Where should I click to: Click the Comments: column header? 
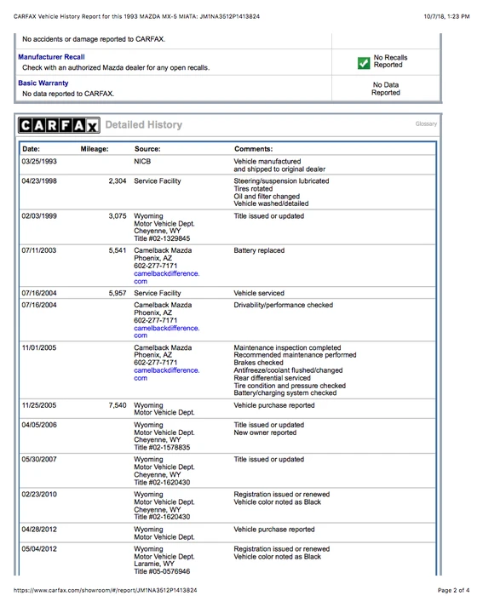(x=254, y=149)
